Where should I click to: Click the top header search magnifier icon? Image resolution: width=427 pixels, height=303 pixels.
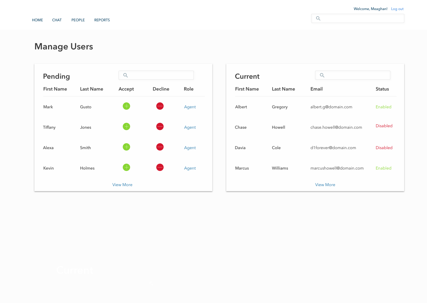pos(318,18)
